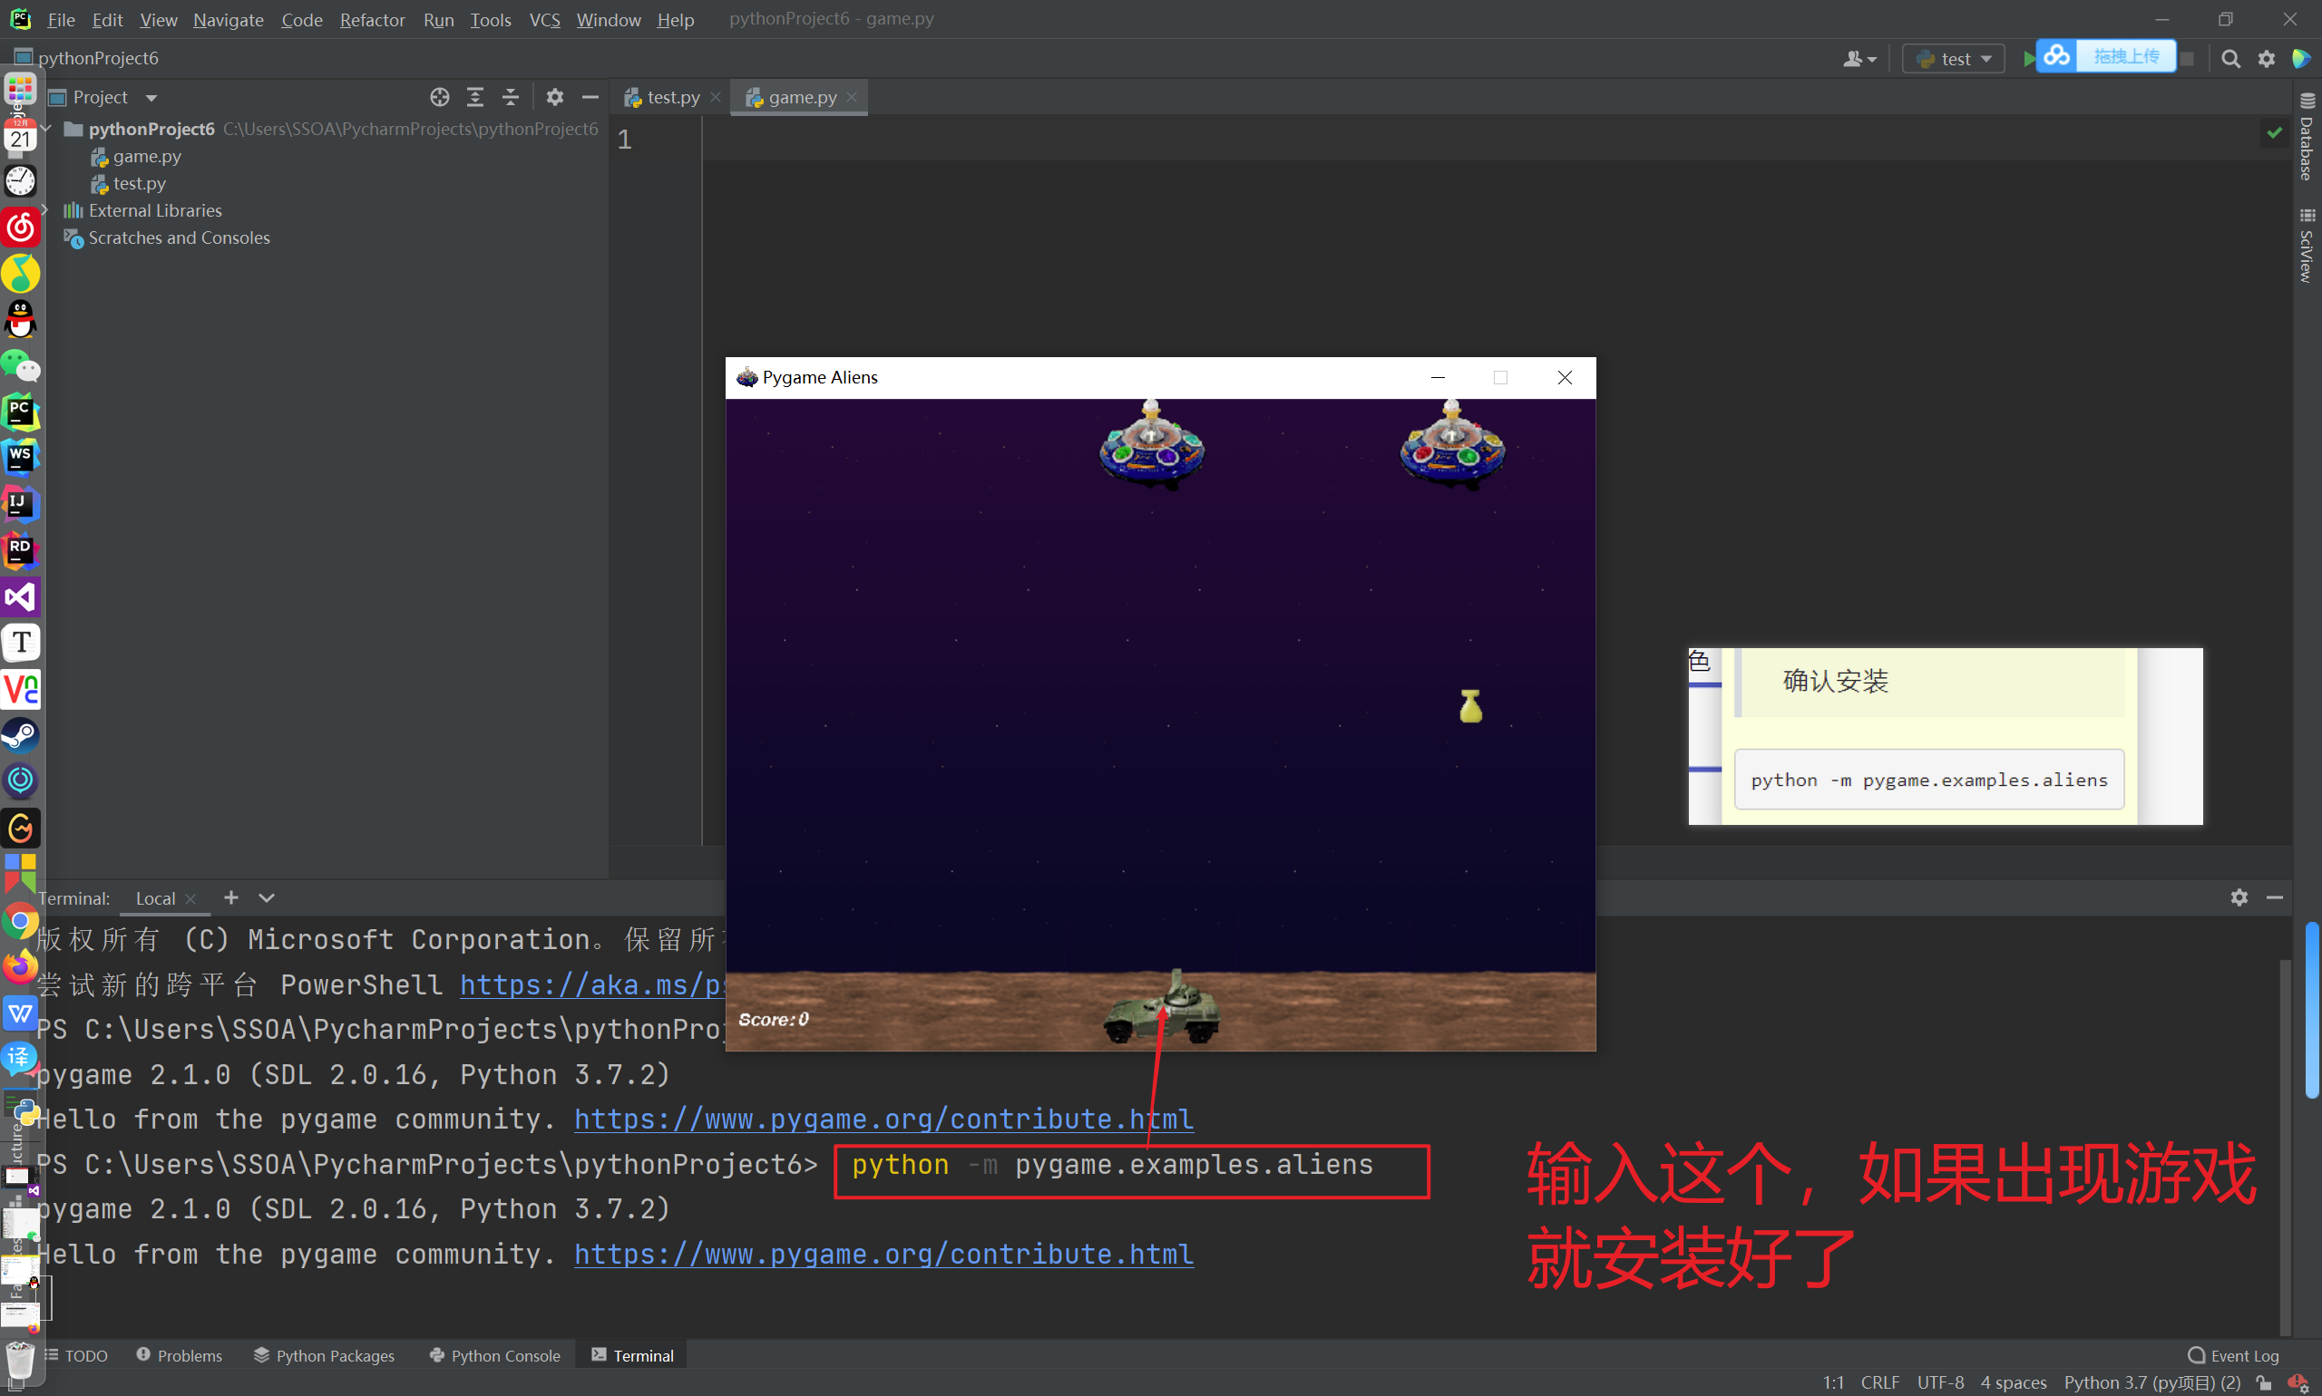Image resolution: width=2322 pixels, height=1396 pixels.
Task: Click Collapse All icon in Project panel
Action: tap(510, 97)
